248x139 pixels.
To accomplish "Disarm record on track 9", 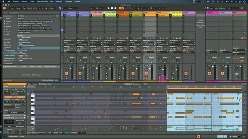I will (x=146, y=79).
